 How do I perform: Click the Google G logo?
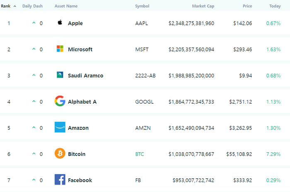[x=60, y=101]
